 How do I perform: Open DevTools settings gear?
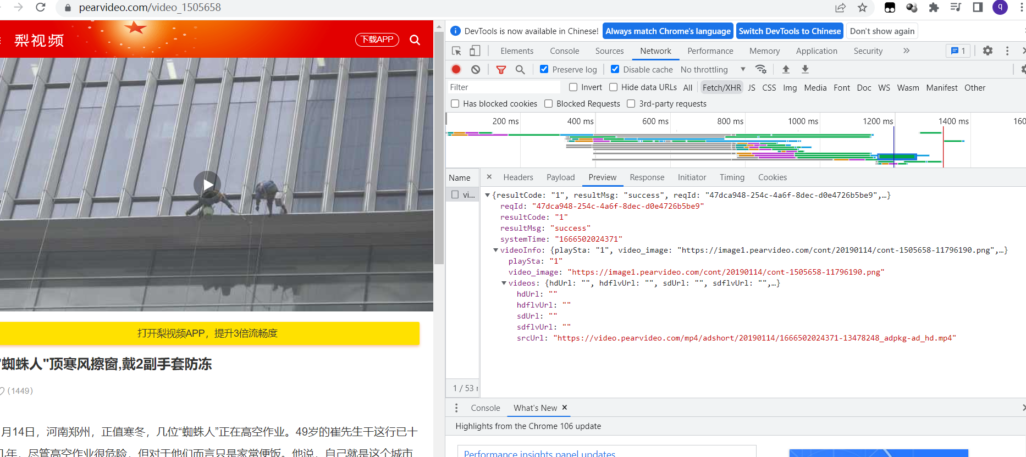pos(988,51)
